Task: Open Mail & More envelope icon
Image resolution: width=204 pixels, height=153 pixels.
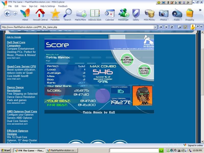Action: tap(80, 14)
